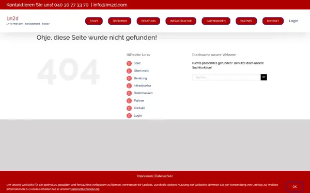Click the bullet icon beside Über im2d link
The width and height of the screenshot is (310, 193).
point(129,71)
